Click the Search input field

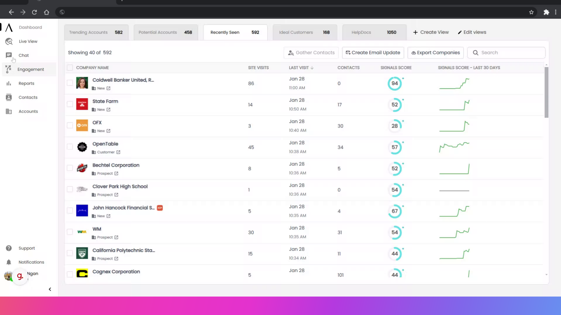coord(506,53)
